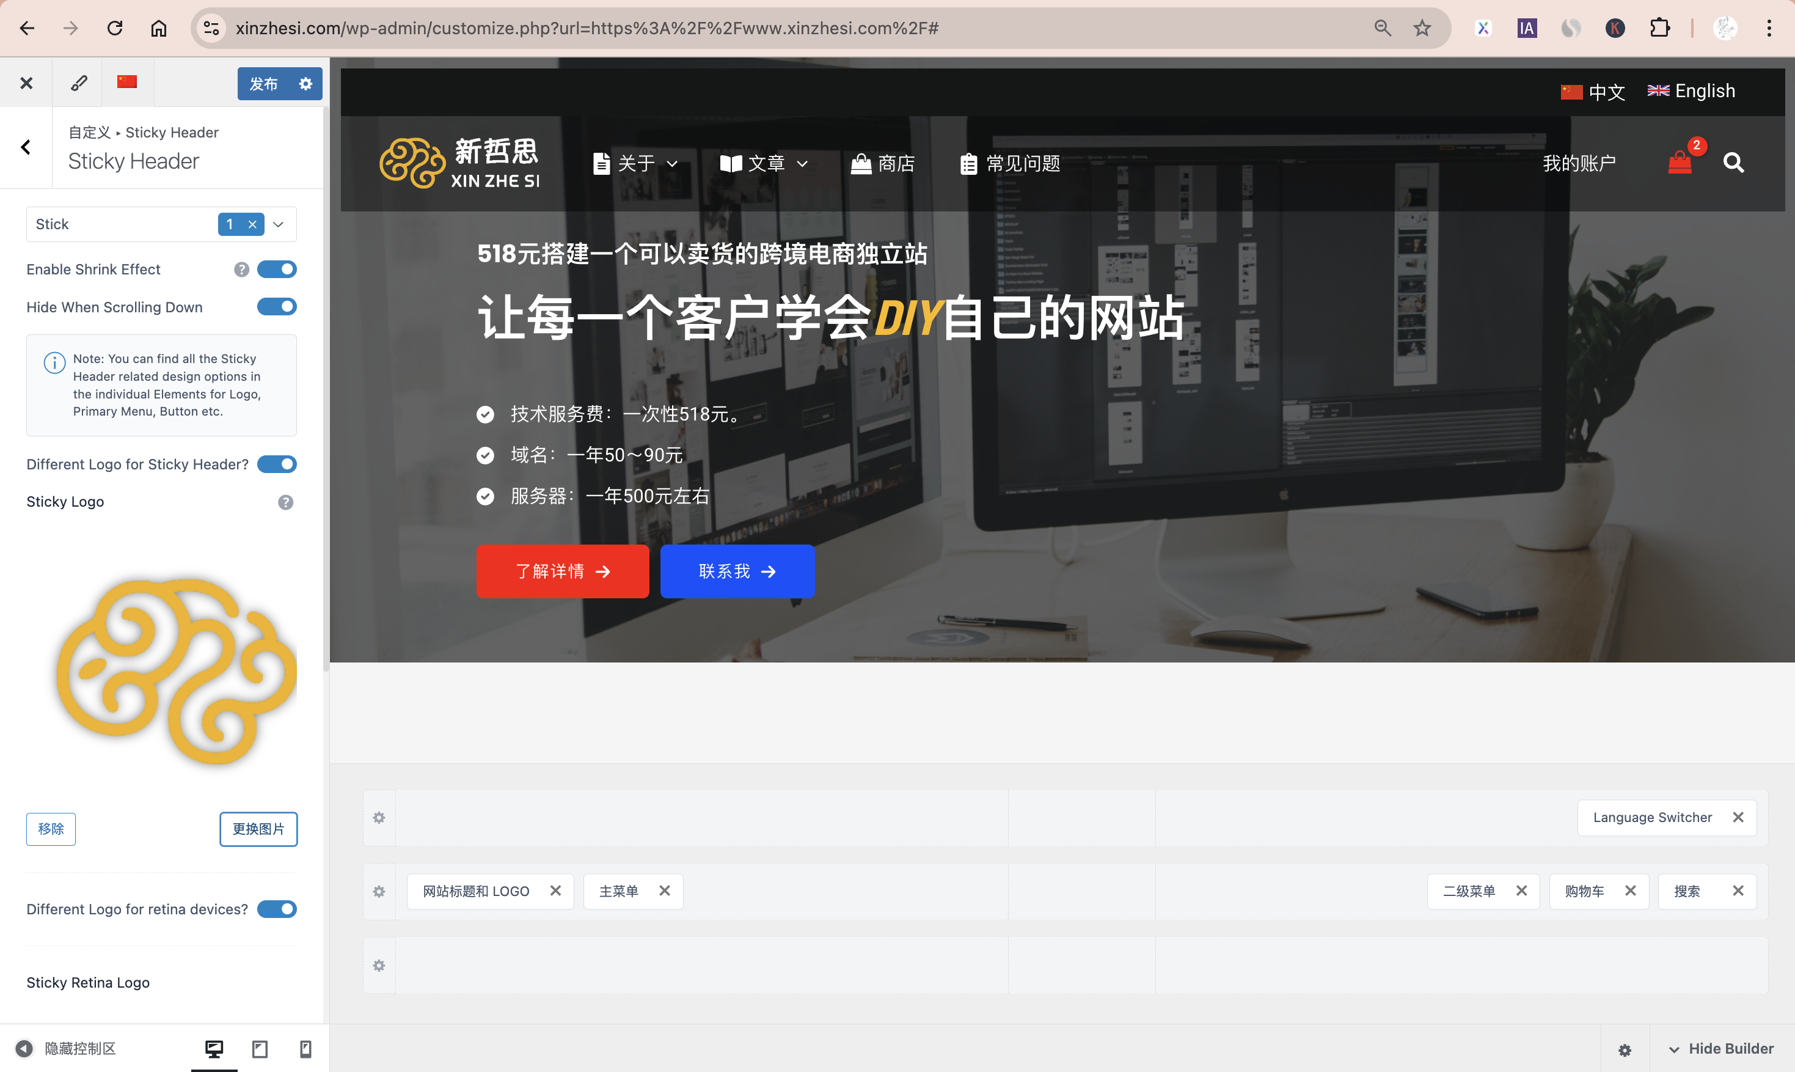Remove Language Switcher from builder
The height and width of the screenshot is (1072, 1795).
point(1738,817)
